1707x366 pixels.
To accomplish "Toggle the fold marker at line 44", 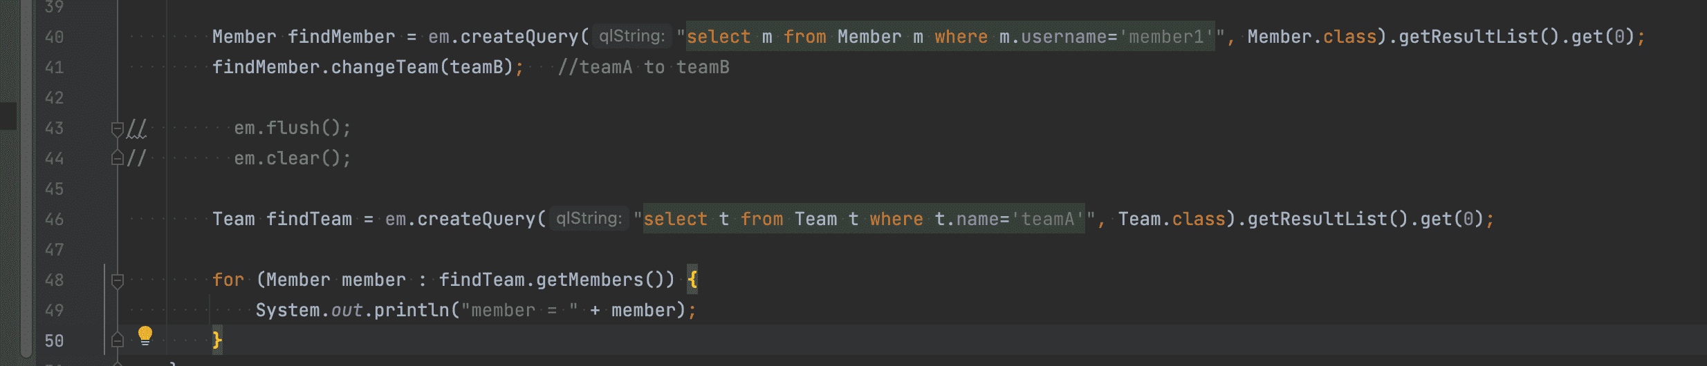I will pyautogui.click(x=118, y=158).
